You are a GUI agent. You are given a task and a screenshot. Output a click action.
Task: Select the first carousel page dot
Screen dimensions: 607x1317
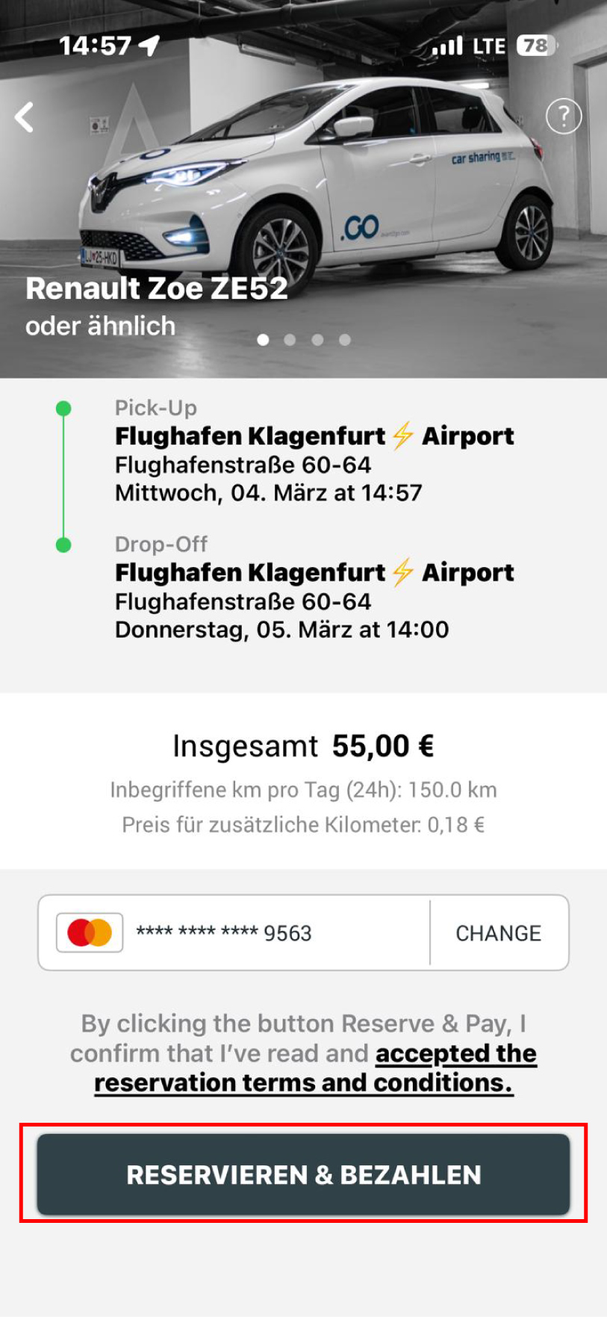click(x=263, y=340)
